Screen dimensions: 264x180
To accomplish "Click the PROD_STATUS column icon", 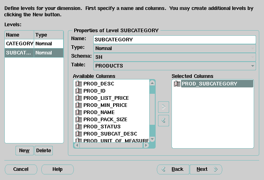I will [x=78, y=127].
